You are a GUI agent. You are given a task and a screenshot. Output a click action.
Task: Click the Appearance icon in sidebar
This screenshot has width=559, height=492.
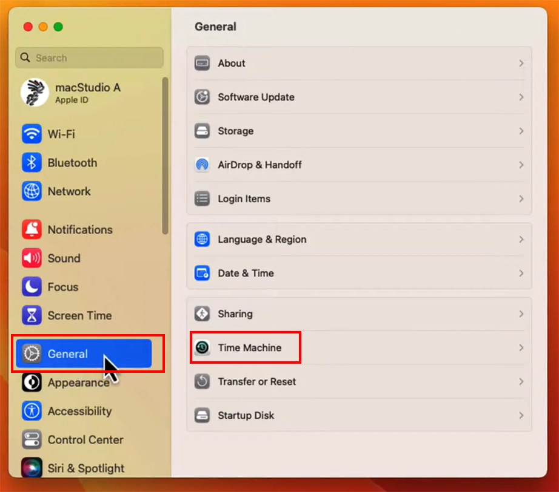point(32,382)
